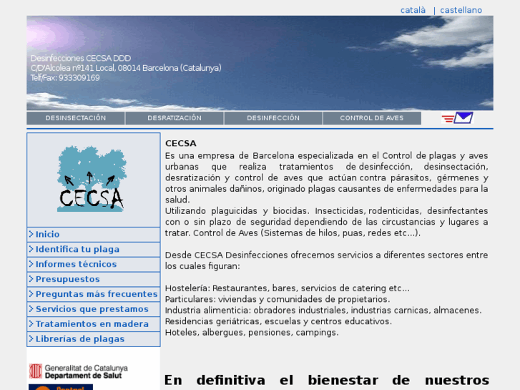Open the DESINFECCIÓN menu tab
The image size is (520, 390).
click(273, 118)
